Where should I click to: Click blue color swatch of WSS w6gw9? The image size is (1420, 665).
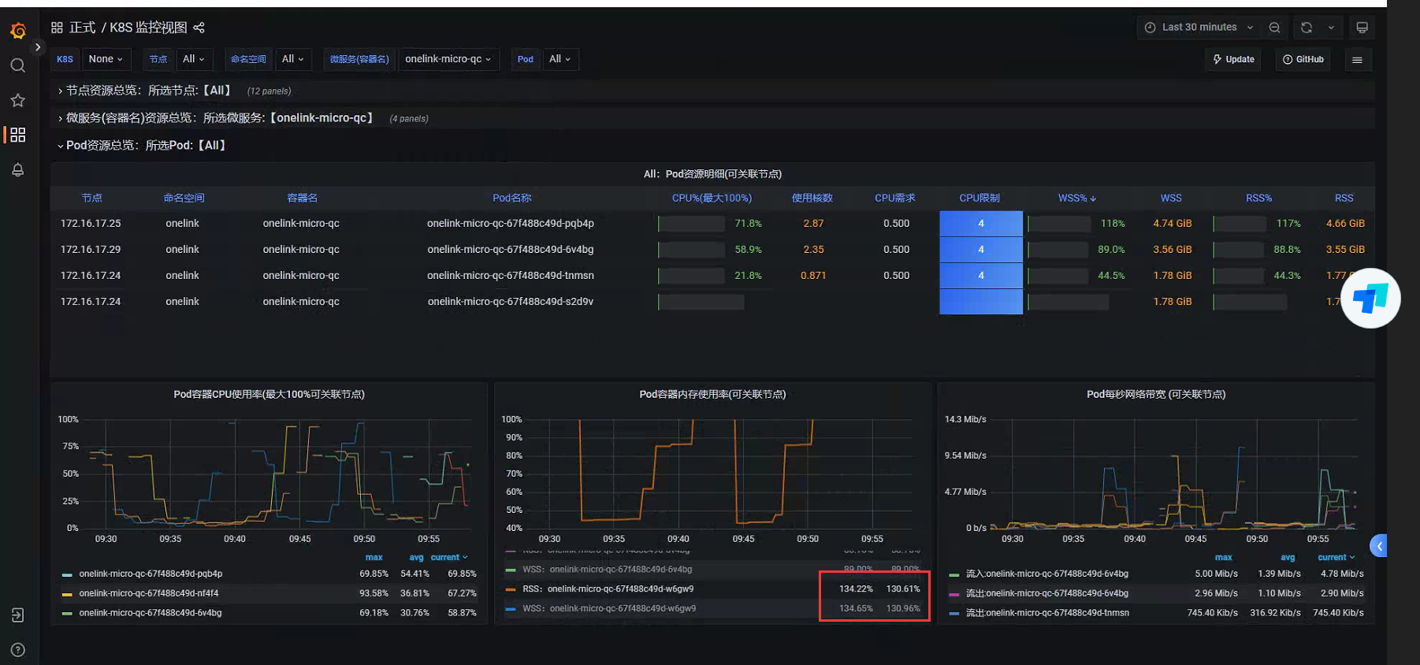point(511,609)
